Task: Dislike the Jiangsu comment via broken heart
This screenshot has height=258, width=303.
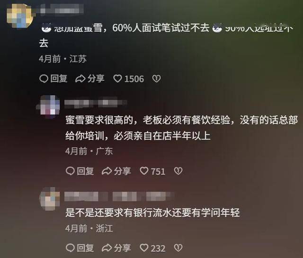Action: [x=156, y=79]
